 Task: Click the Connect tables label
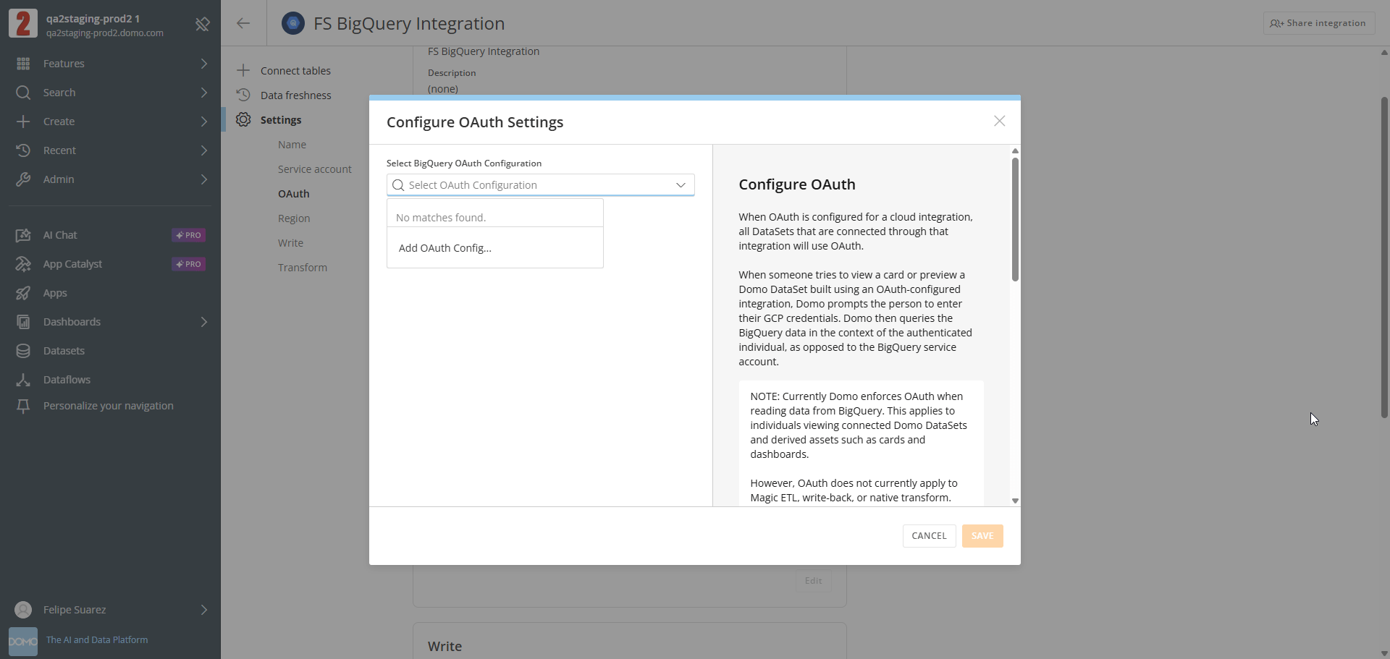295,71
